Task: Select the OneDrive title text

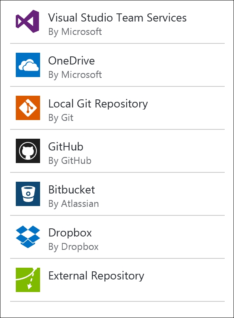Action: [x=71, y=61]
